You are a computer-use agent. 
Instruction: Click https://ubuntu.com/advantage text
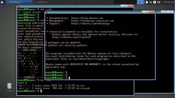click(x=91, y=24)
